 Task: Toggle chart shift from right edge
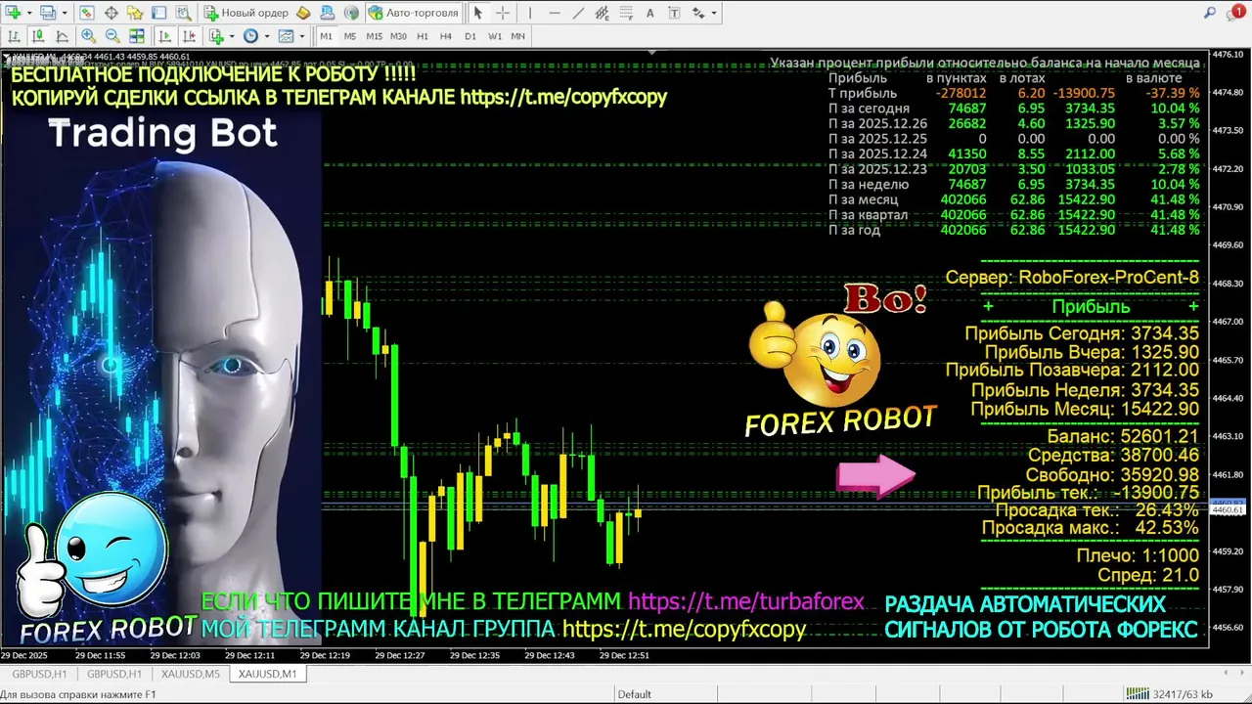pos(189,36)
